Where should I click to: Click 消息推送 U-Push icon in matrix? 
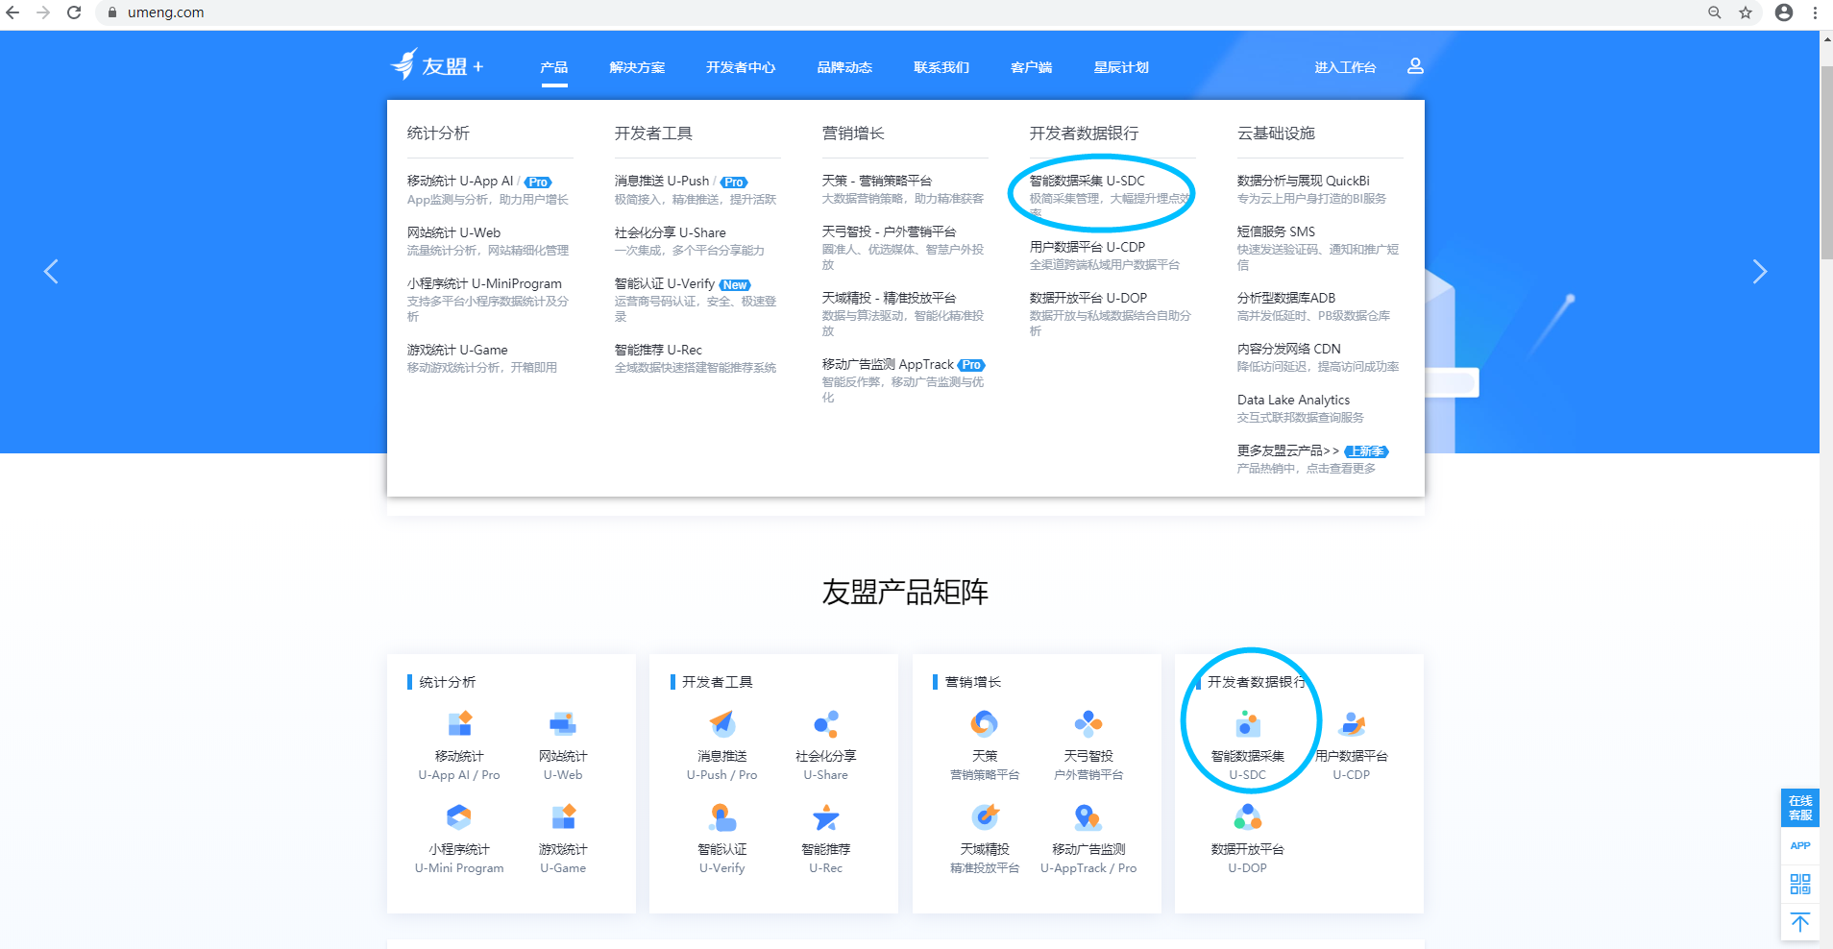pyautogui.click(x=721, y=723)
